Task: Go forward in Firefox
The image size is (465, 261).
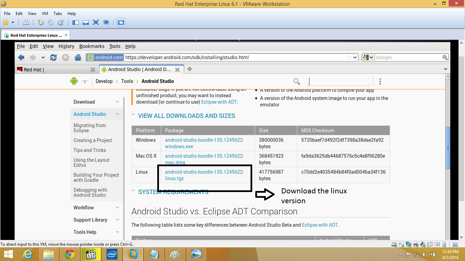Action: click(33, 57)
